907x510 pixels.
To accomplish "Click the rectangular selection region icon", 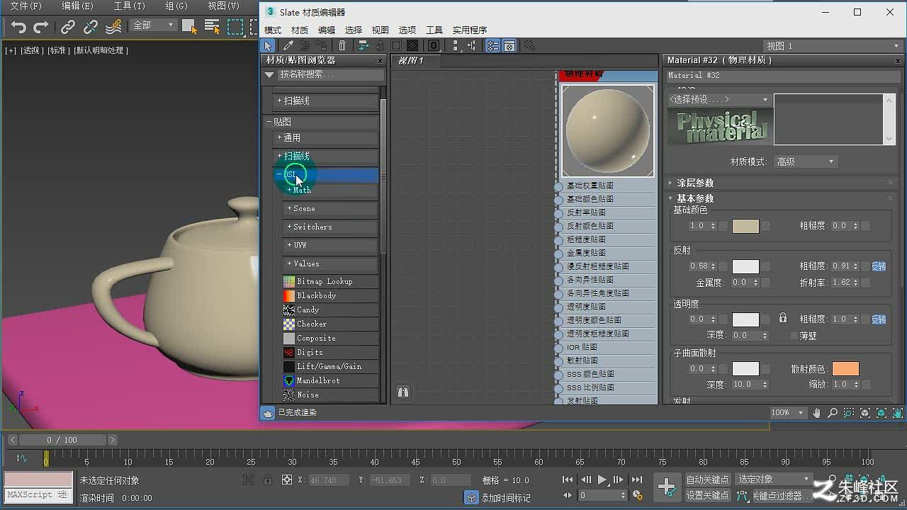I will pyautogui.click(x=235, y=27).
